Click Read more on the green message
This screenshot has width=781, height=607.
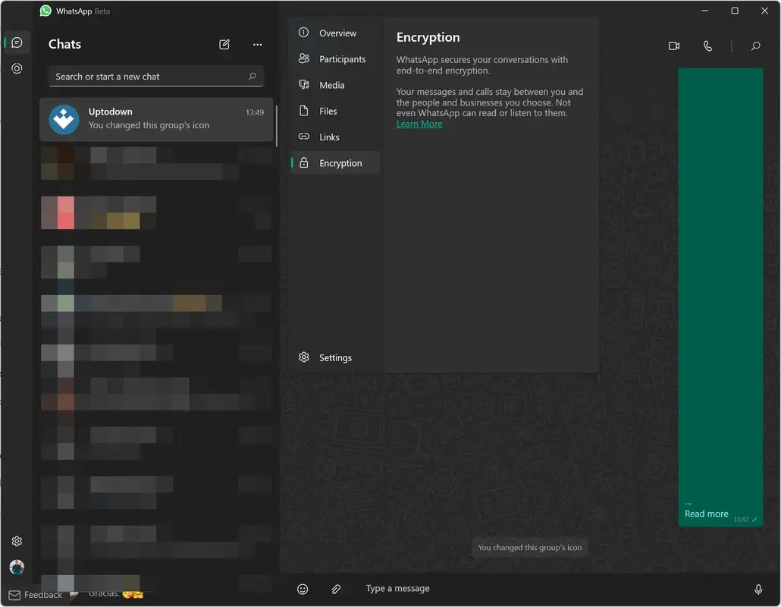[705, 514]
